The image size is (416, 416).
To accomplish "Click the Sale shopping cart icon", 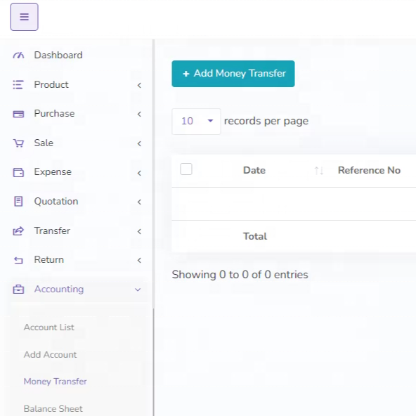I will click(18, 143).
